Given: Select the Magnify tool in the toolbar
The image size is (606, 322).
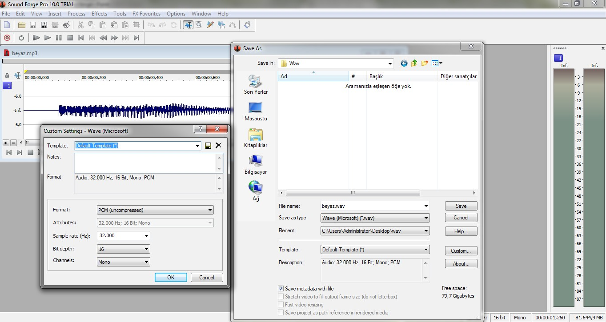Looking at the screenshot, I should click(x=199, y=25).
